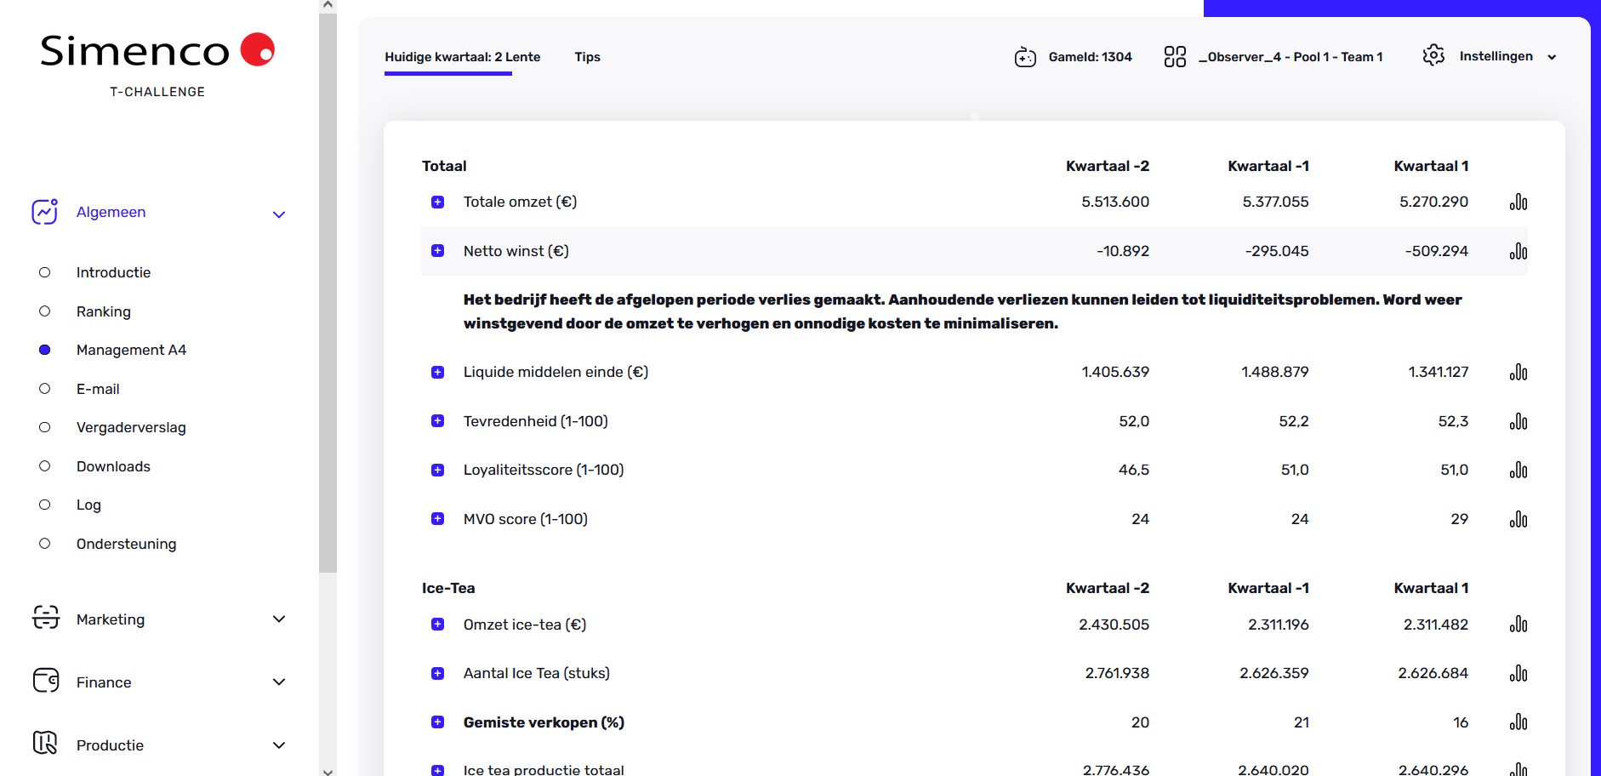Click the _Observer_4 - Pool 1 - Team 1 label
The width and height of the screenshot is (1601, 776).
pos(1290,57)
